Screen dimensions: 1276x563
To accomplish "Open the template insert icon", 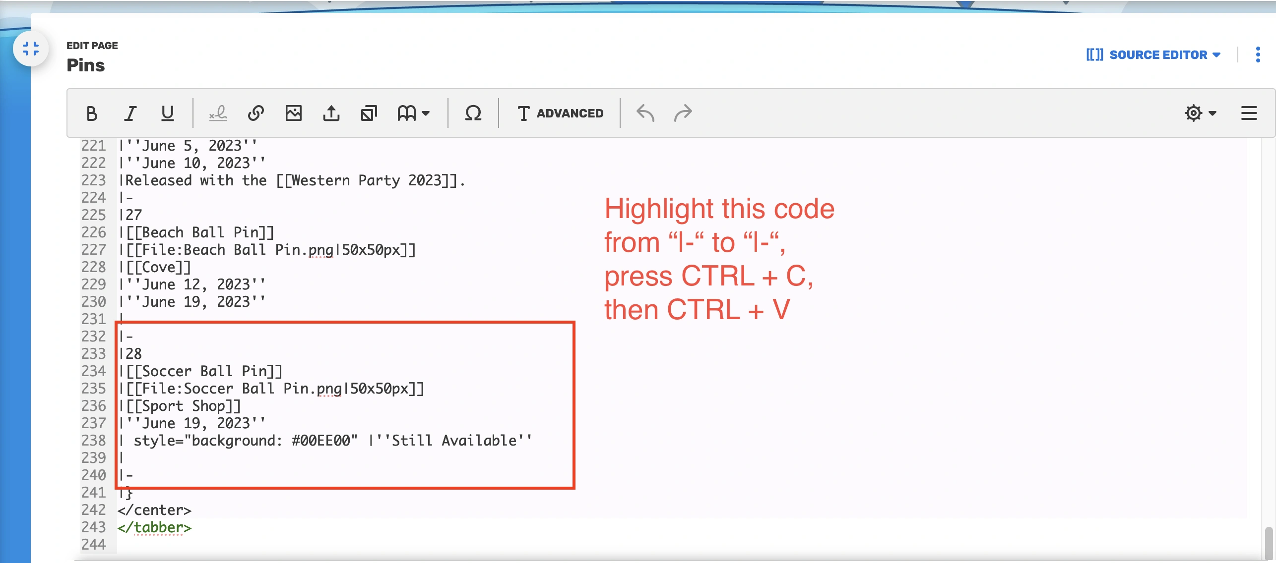I will pyautogui.click(x=369, y=113).
